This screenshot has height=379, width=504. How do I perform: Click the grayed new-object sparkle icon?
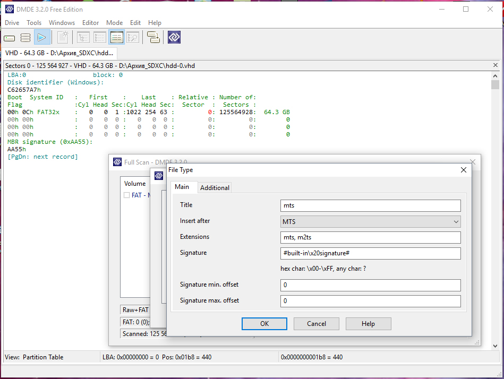pyautogui.click(x=63, y=37)
